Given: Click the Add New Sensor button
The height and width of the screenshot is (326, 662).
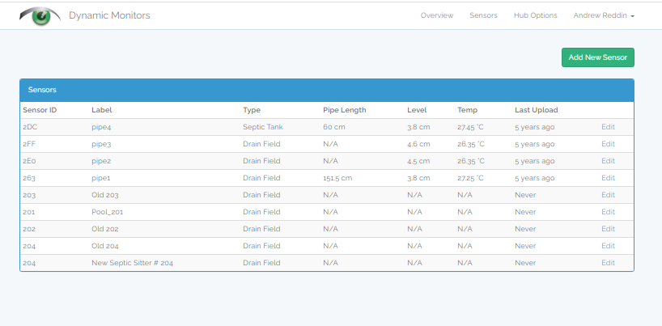Looking at the screenshot, I should tap(598, 57).
